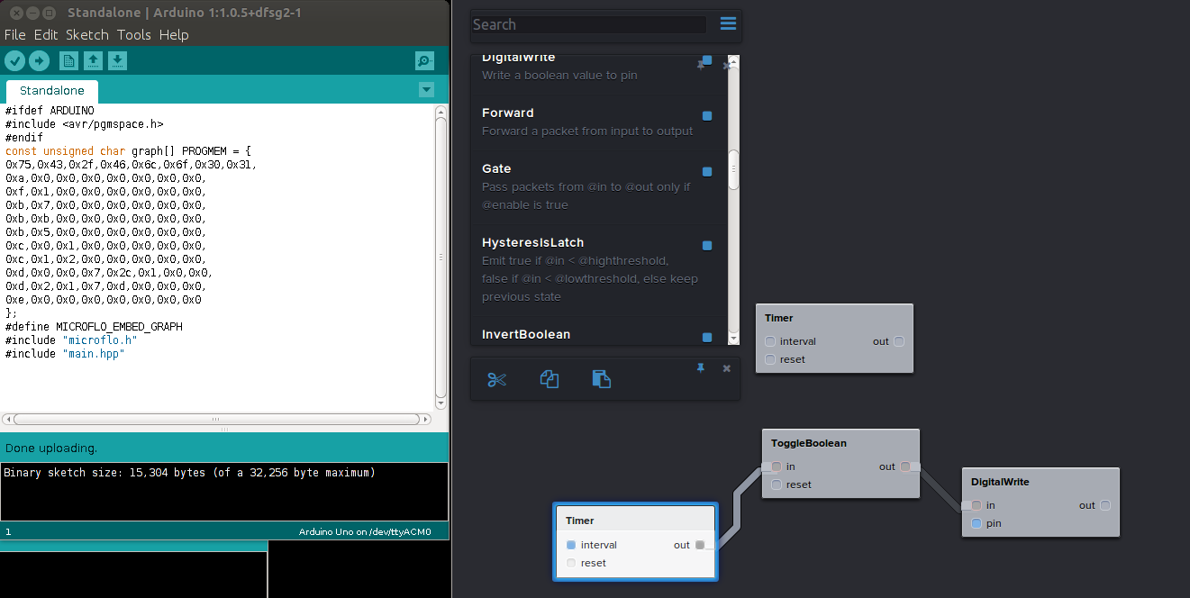Create a new sketch with the New icon
Viewport: 1190px width, 598px height.
[x=68, y=60]
